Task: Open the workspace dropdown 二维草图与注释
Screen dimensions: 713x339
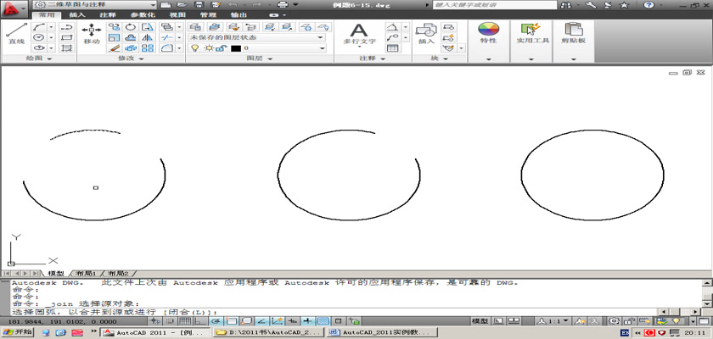Action: coord(95,5)
